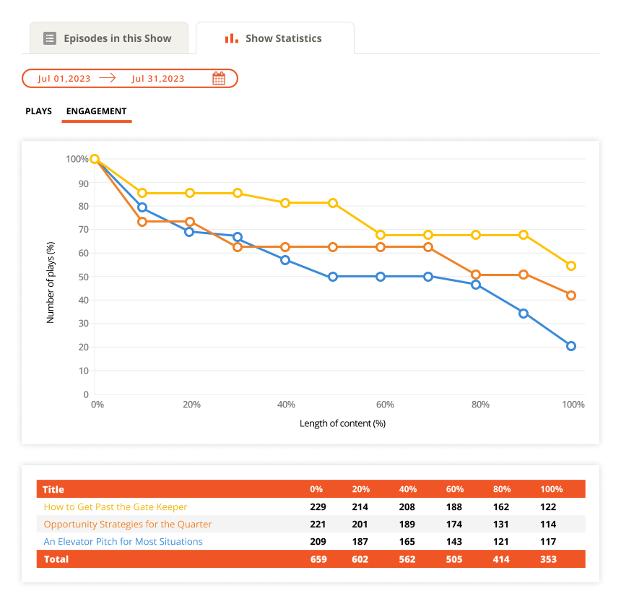Click yellow line data point at 100% length
Image resolution: width=621 pixels, height=604 pixels.
pyautogui.click(x=571, y=266)
